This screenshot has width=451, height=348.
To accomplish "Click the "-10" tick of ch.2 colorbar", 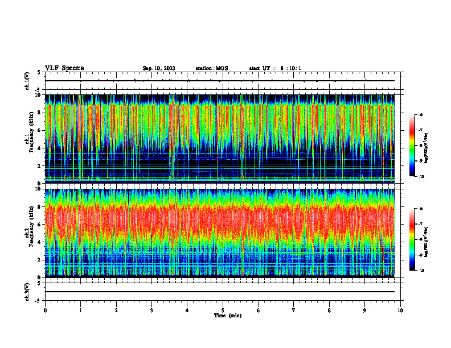I will 421,270.
